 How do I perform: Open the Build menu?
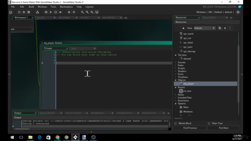[31, 7]
